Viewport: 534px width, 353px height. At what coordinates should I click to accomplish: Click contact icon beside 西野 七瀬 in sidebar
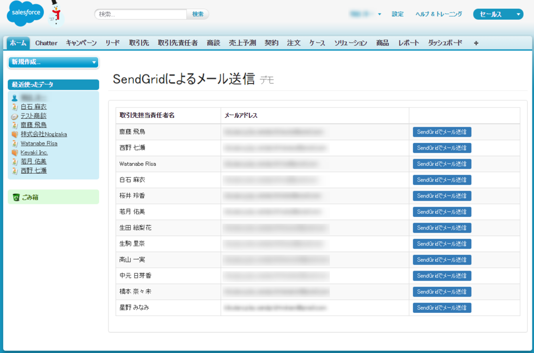coord(15,171)
